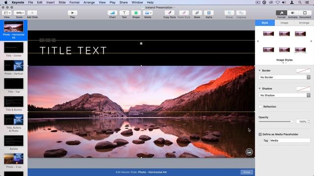The width and height of the screenshot is (314, 176).
Task: Open the View toolbar menu
Action: [6, 13]
